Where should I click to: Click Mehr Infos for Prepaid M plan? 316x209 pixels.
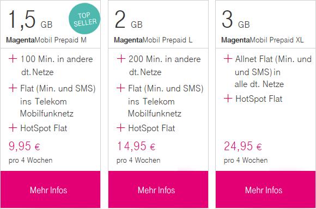click(50, 189)
